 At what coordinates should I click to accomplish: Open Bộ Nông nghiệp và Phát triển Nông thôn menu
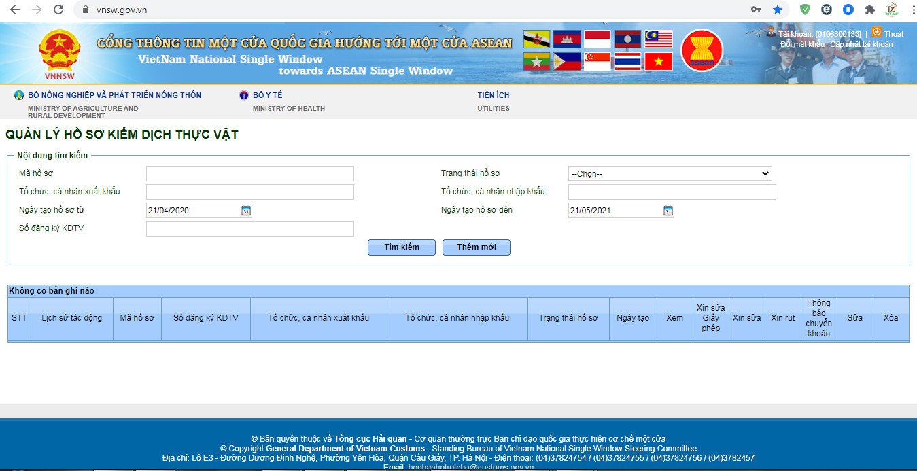(115, 95)
